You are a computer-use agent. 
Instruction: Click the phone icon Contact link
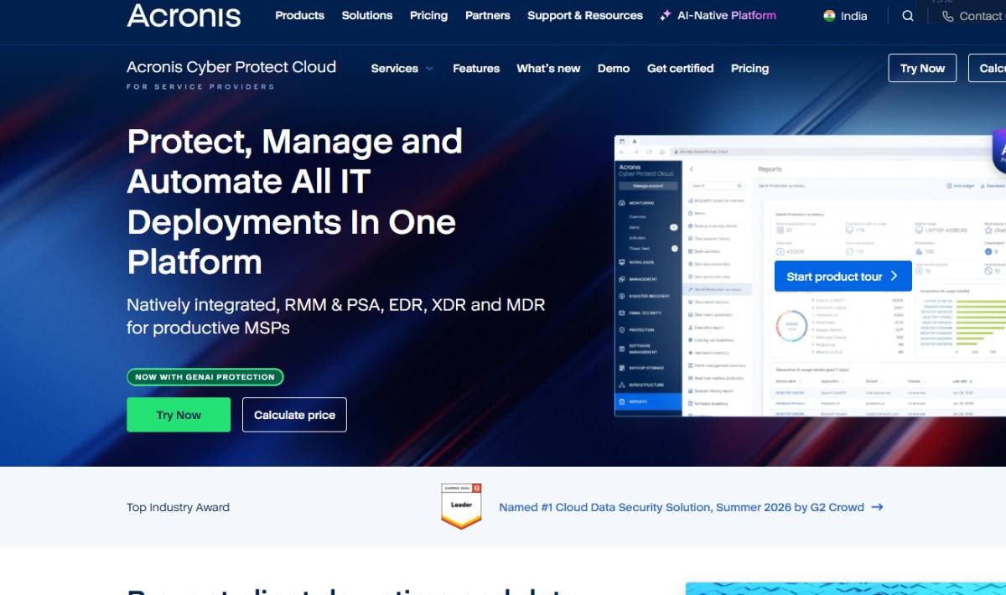(x=972, y=16)
